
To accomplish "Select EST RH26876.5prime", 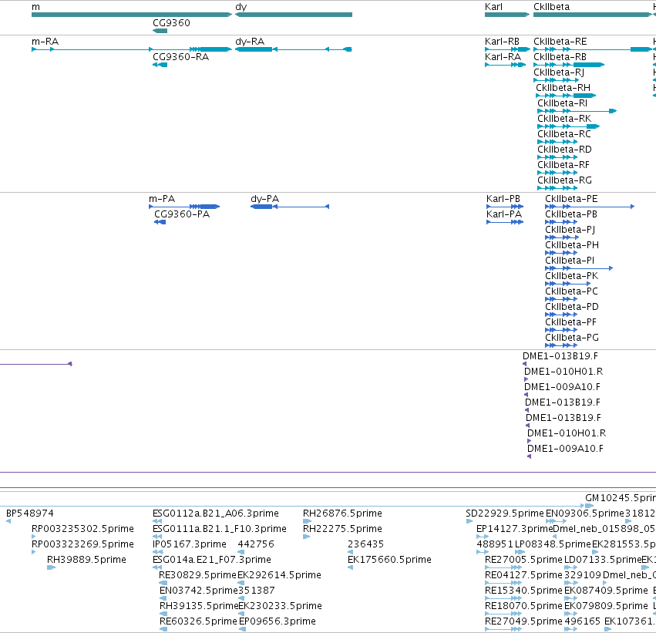I will click(x=342, y=513).
